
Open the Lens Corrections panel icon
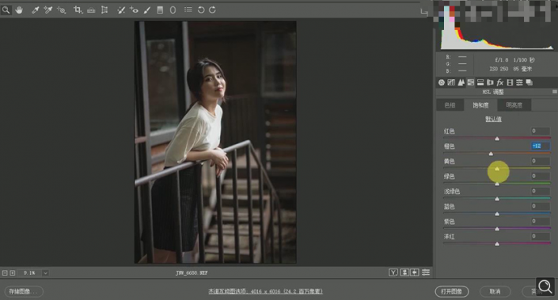[x=490, y=82]
